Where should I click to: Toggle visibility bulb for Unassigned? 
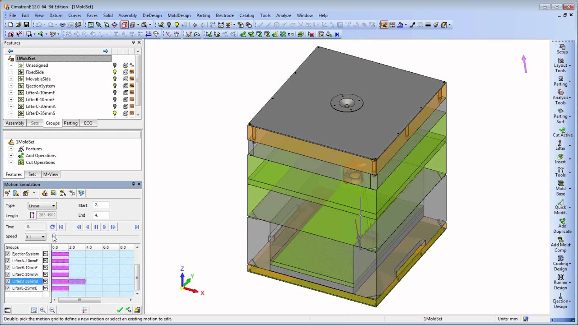115,65
